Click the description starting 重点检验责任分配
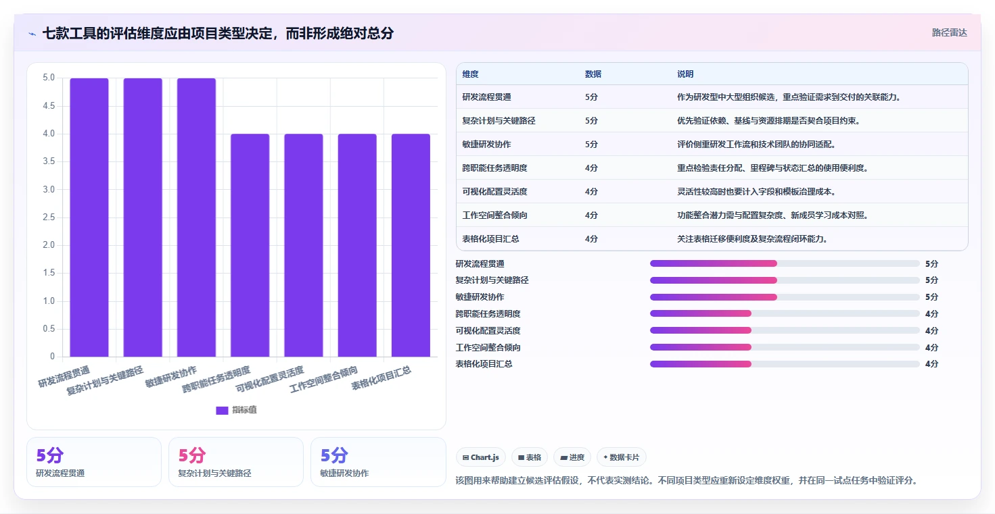 tap(772, 168)
